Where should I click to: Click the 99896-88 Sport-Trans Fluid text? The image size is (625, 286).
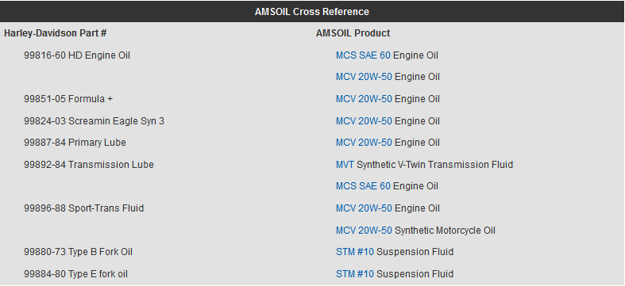click(x=83, y=208)
